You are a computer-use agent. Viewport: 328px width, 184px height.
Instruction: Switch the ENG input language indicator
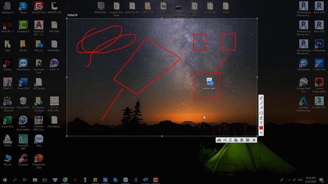(300, 179)
